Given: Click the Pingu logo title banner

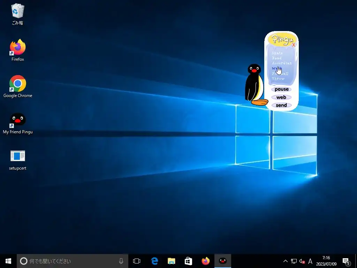Looking at the screenshot, I should 282,39.
